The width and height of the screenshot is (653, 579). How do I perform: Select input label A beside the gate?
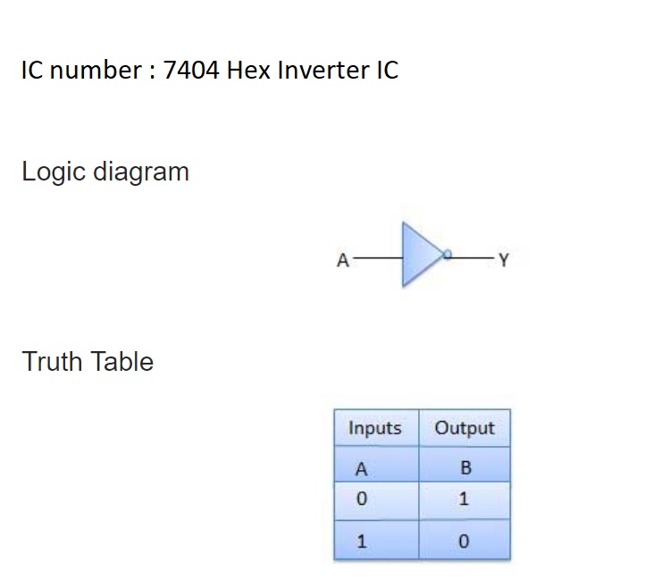click(341, 261)
